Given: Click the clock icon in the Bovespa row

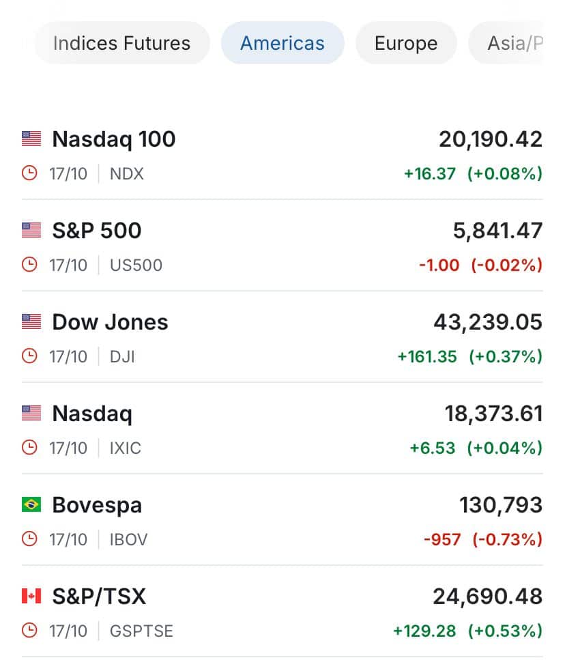Looking at the screenshot, I should pos(29,539).
